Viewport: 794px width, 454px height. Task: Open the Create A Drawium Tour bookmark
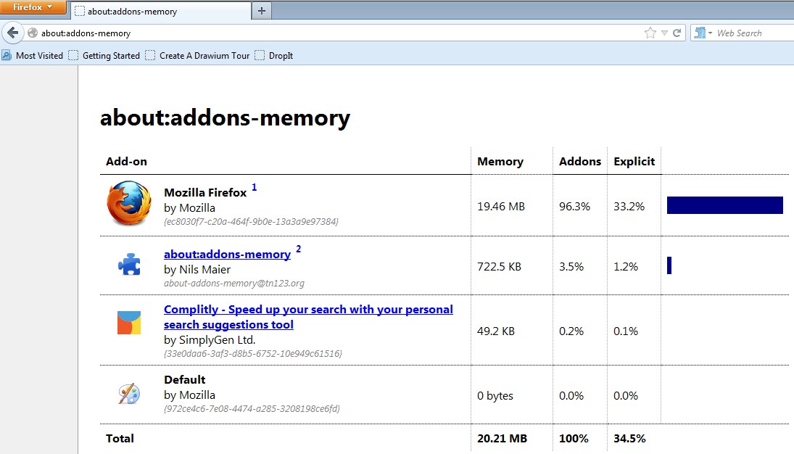197,56
